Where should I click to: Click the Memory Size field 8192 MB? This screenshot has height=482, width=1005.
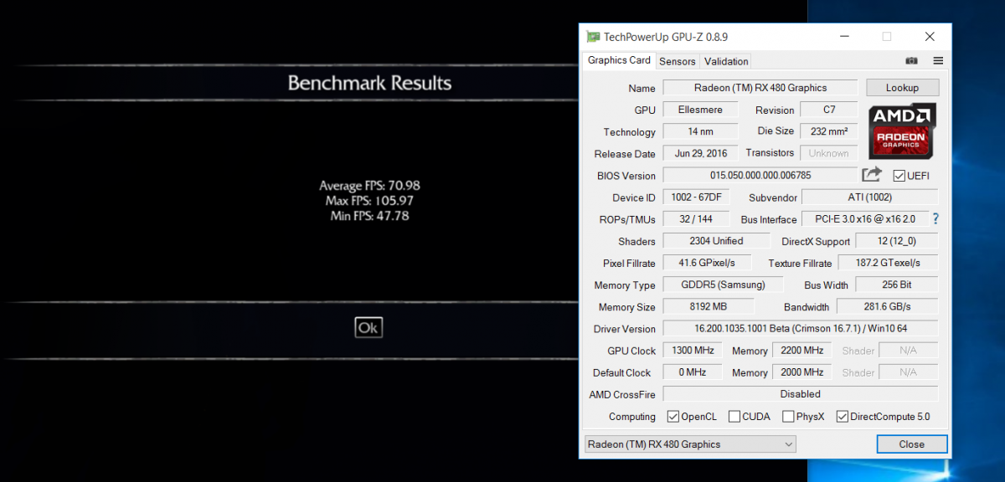pyautogui.click(x=709, y=307)
